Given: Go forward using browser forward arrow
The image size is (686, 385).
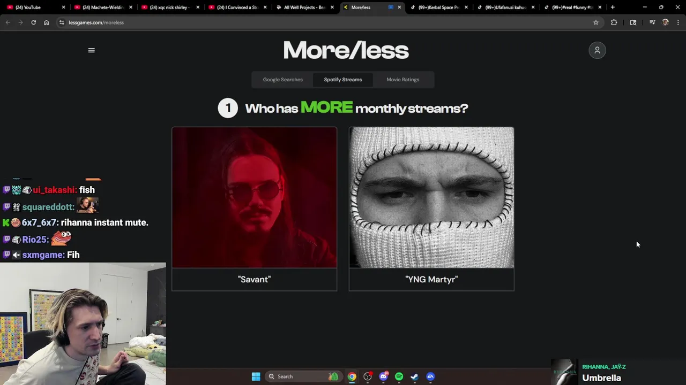Looking at the screenshot, I should pyautogui.click(x=20, y=22).
